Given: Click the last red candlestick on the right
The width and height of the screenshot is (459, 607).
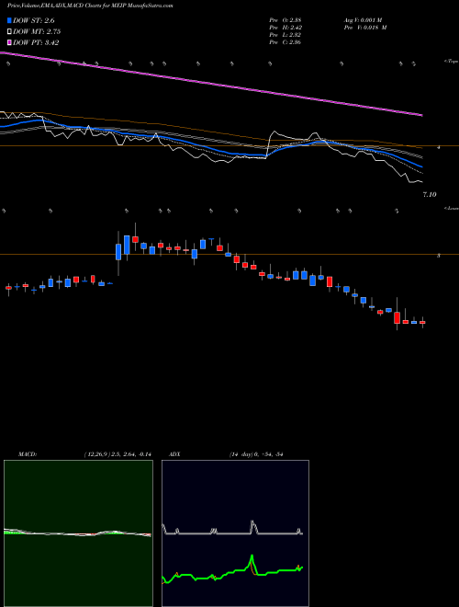Looking at the screenshot, I should pyautogui.click(x=422, y=322).
